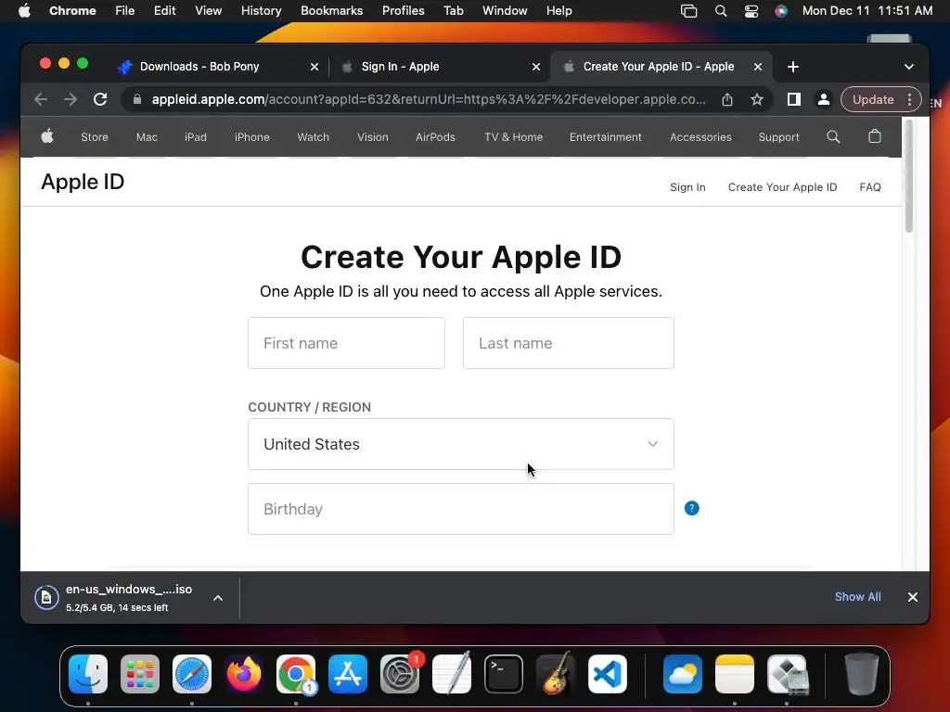This screenshot has width=950, height=712.
Task: Open System Settings from the dock
Action: point(400,674)
